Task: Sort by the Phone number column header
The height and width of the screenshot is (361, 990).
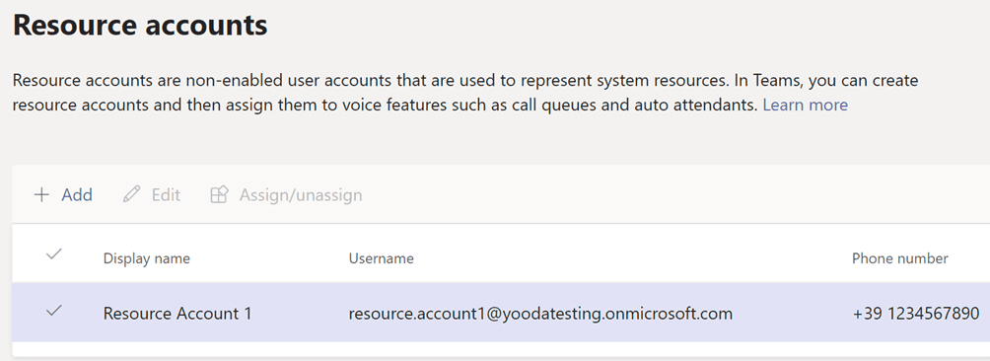Action: coord(899,258)
